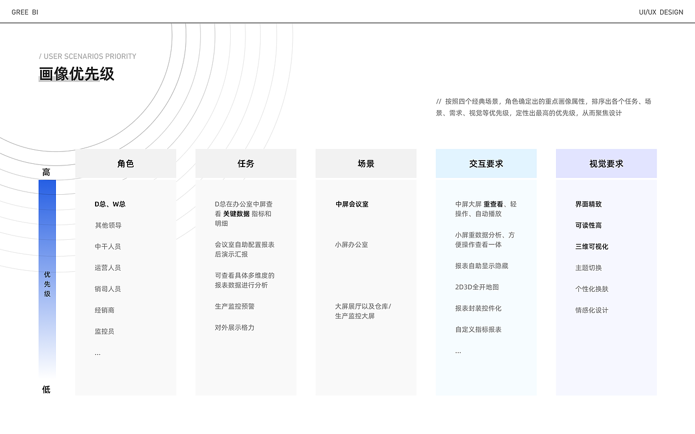695x434 pixels.
Task: Click the 中屏会议室 scenario entry
Action: [x=352, y=204]
